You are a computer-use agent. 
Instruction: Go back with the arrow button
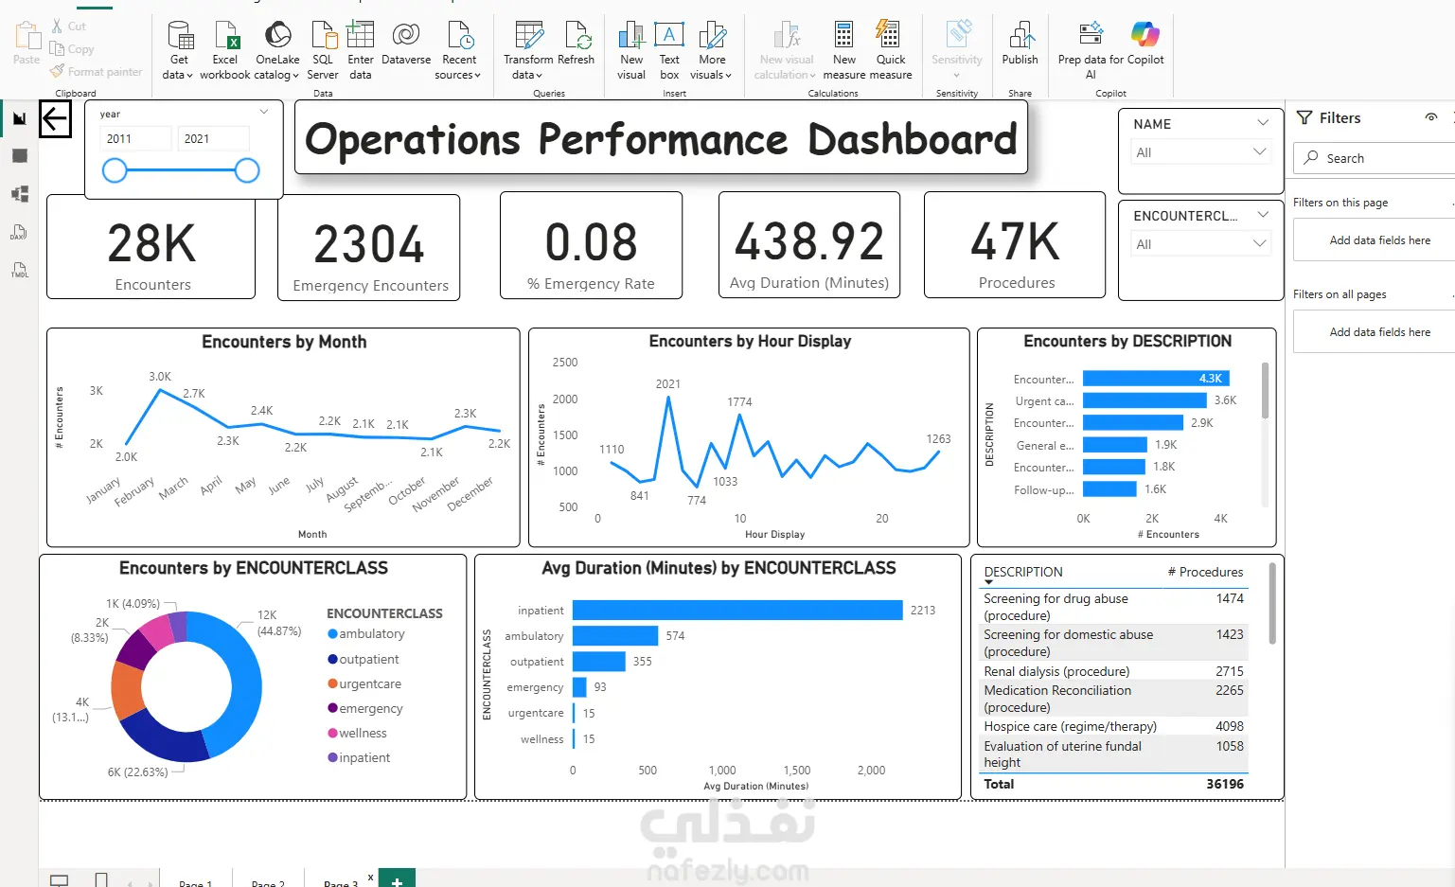[55, 120]
